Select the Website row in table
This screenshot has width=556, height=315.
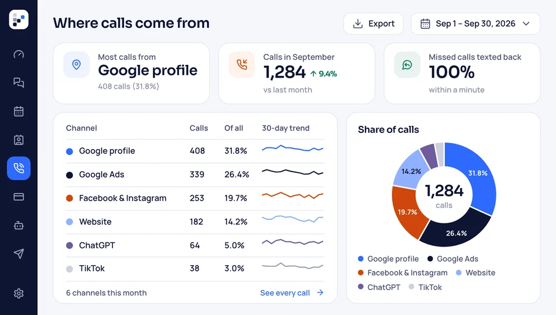tap(195, 222)
